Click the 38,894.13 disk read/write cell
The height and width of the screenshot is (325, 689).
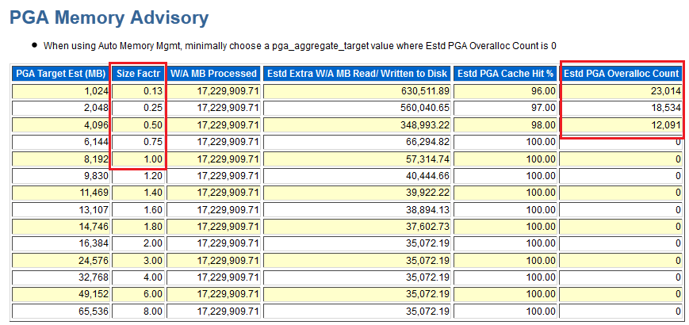(357, 210)
